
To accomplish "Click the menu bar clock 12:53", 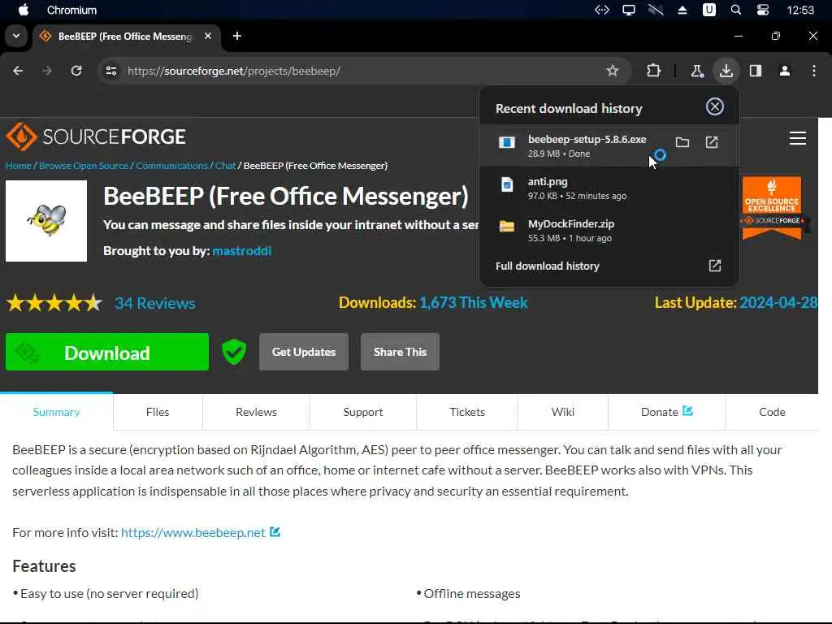I will pyautogui.click(x=800, y=10).
